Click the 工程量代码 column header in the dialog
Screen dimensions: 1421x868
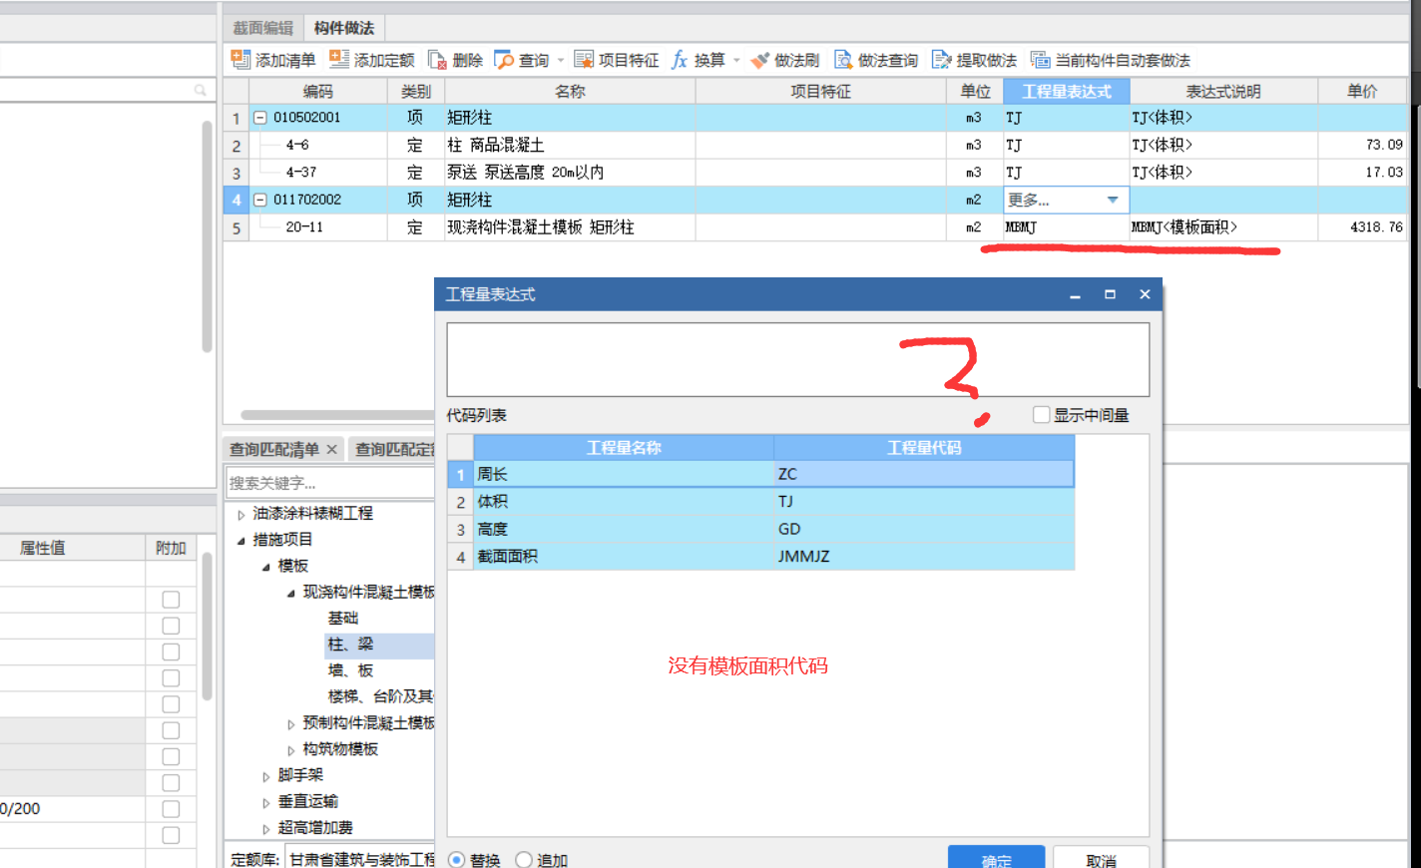[924, 447]
